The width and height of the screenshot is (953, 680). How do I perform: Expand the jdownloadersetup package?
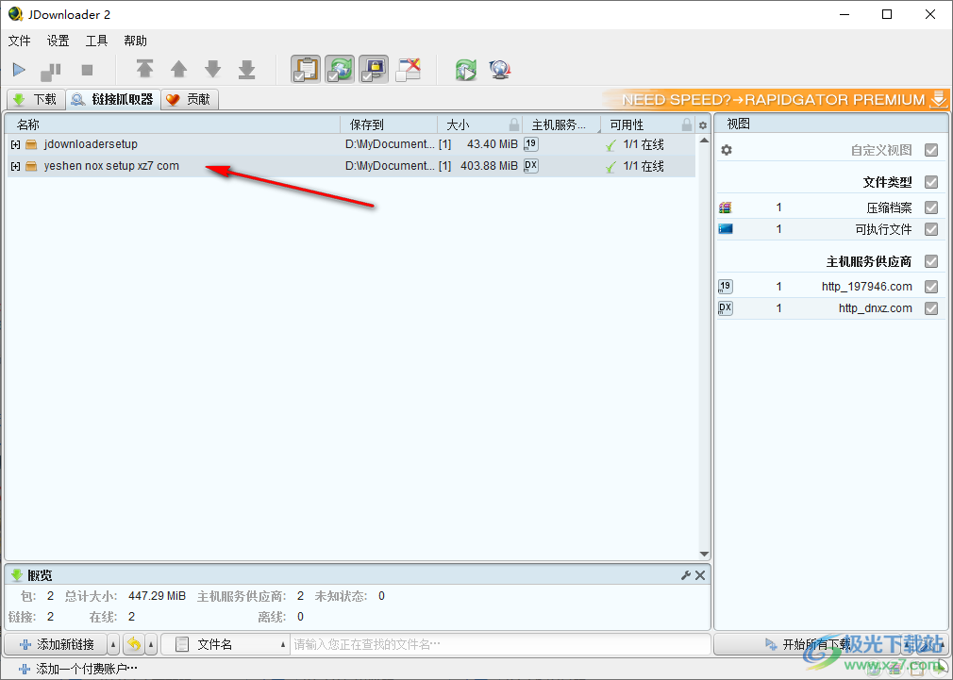(x=16, y=144)
